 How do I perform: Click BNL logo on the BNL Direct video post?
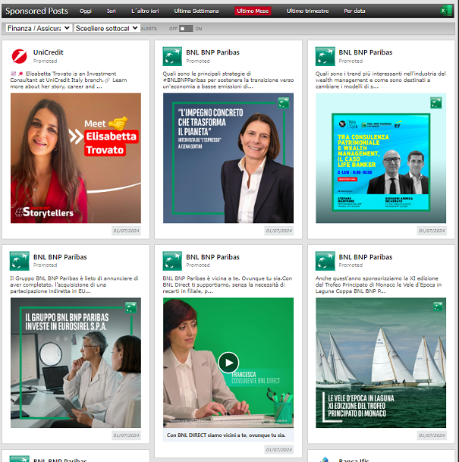pos(172,261)
